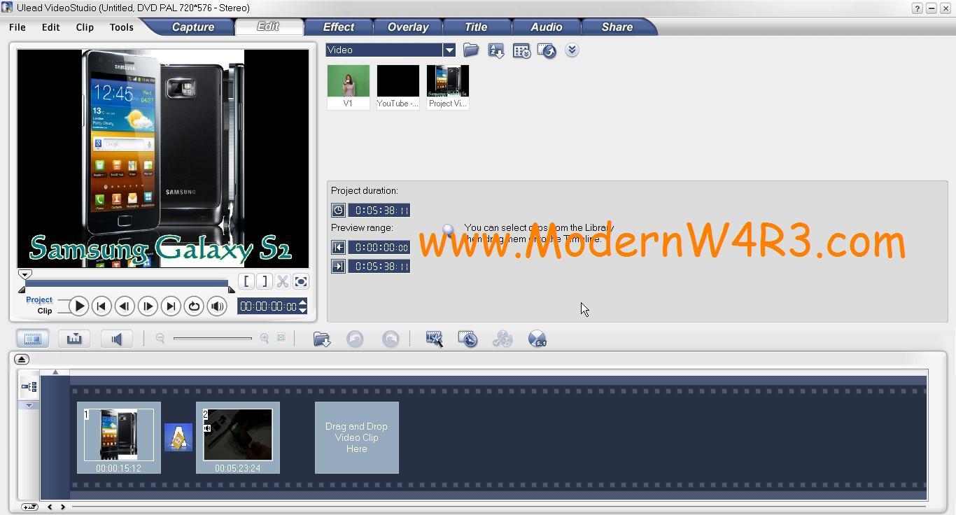The height and width of the screenshot is (515, 956).
Task: Click project duration value 0:05:38:11
Action: [x=379, y=210]
